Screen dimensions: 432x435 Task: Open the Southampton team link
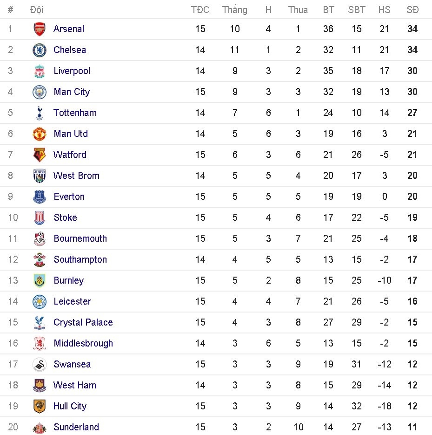coord(80,259)
